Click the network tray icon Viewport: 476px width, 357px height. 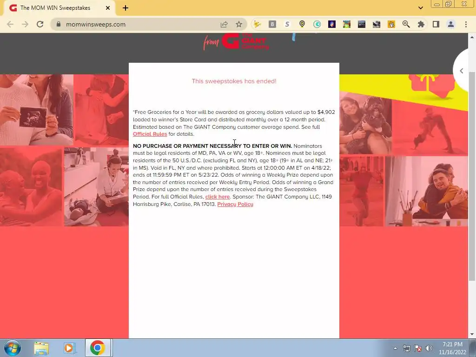(x=406, y=348)
